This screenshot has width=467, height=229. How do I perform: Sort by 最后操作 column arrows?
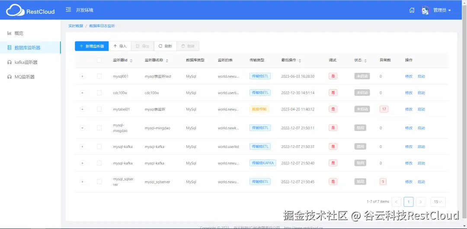tap(300, 60)
